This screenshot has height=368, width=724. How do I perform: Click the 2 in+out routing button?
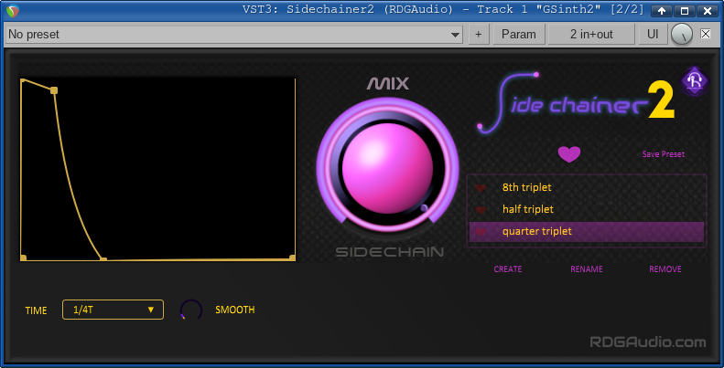591,35
